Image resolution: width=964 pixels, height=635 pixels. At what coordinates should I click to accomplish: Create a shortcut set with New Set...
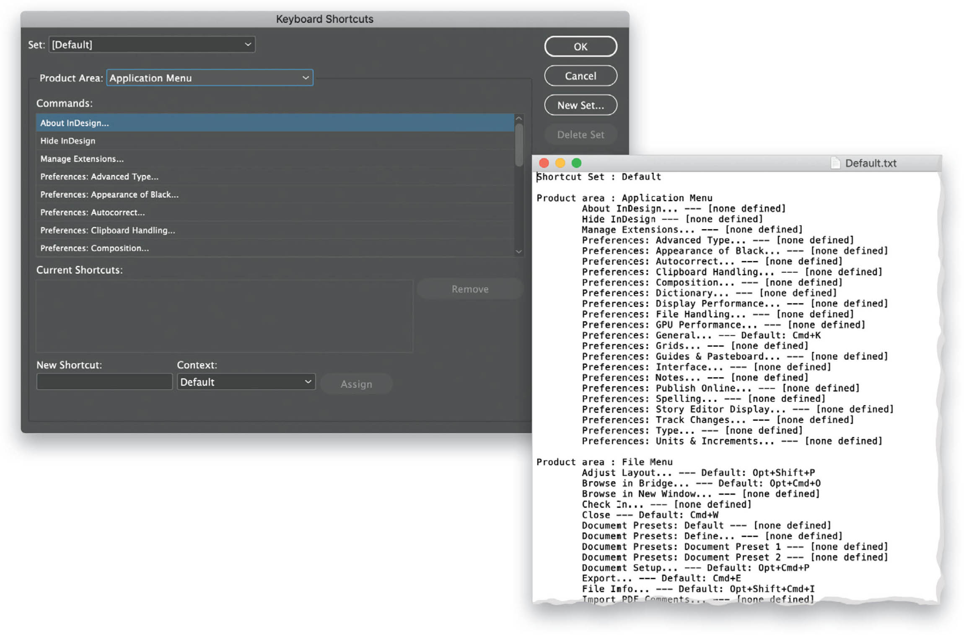[x=580, y=105]
